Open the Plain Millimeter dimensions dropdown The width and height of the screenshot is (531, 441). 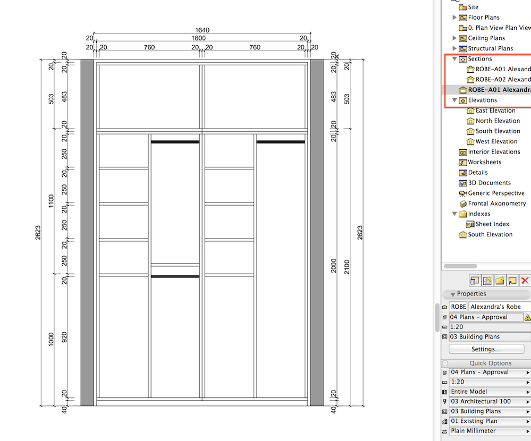[527, 431]
